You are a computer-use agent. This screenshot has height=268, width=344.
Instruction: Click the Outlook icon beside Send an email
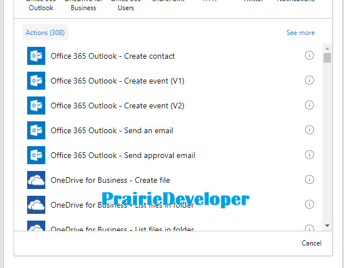(36, 130)
